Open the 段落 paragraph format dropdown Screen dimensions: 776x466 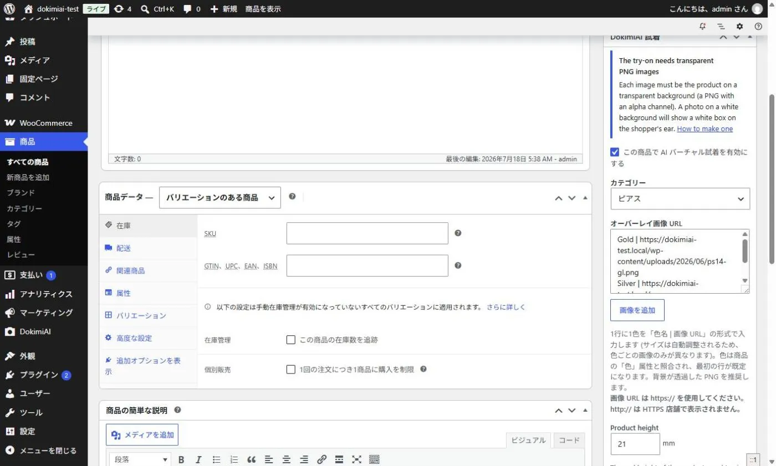(141, 459)
